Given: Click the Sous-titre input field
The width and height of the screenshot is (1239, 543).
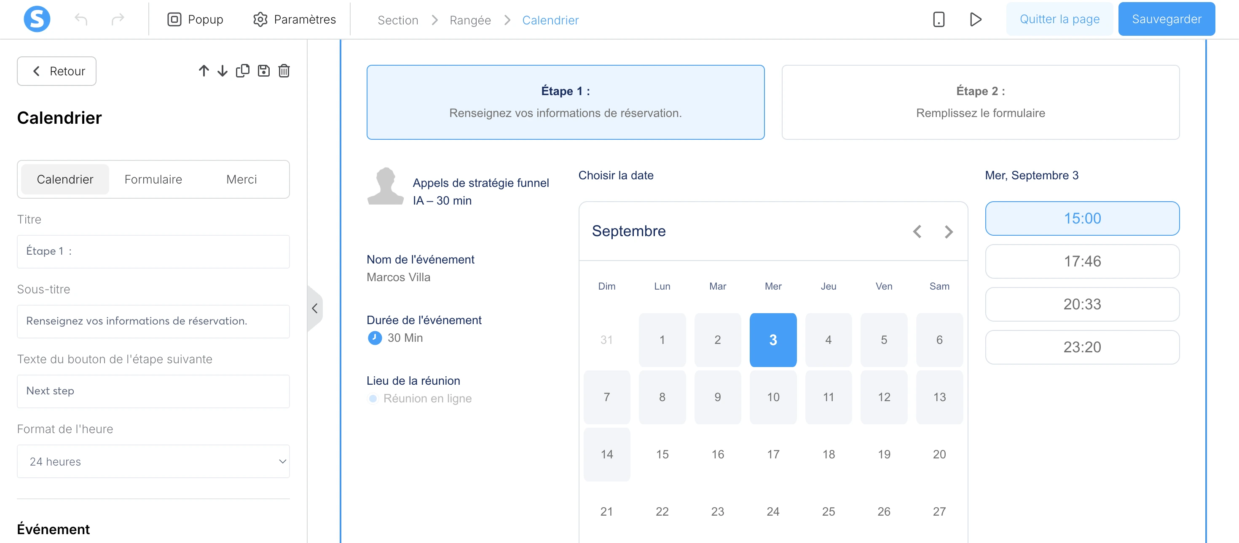Looking at the screenshot, I should pyautogui.click(x=153, y=321).
